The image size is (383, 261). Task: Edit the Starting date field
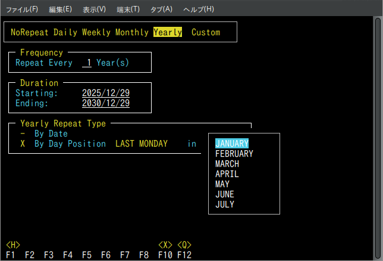tap(106, 94)
